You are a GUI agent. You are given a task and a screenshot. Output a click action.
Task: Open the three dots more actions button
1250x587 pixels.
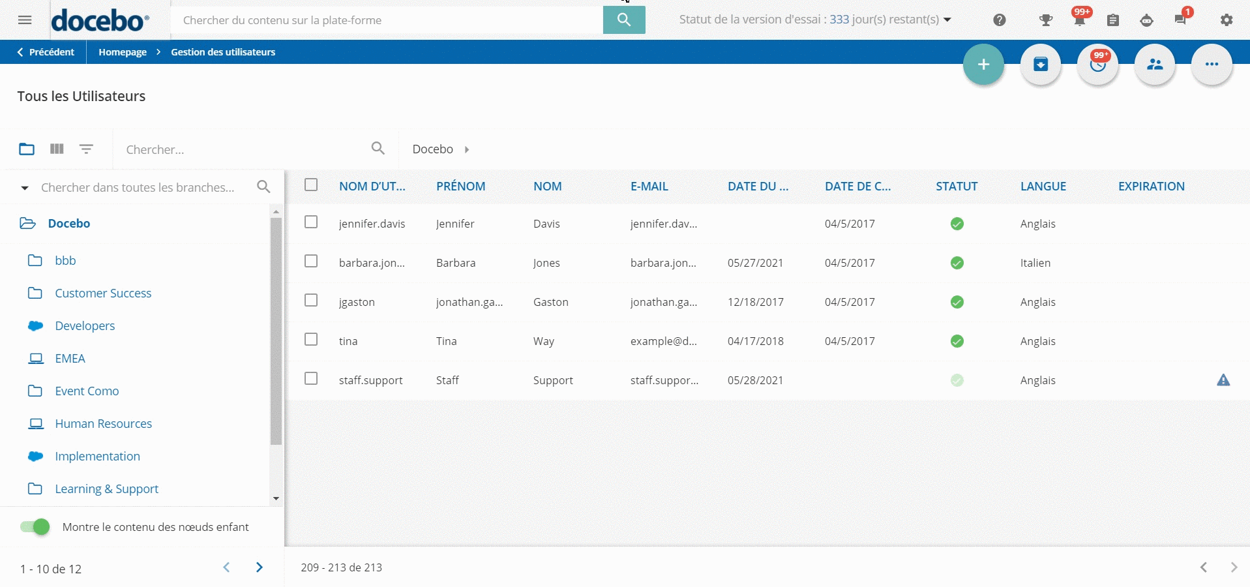(x=1212, y=64)
